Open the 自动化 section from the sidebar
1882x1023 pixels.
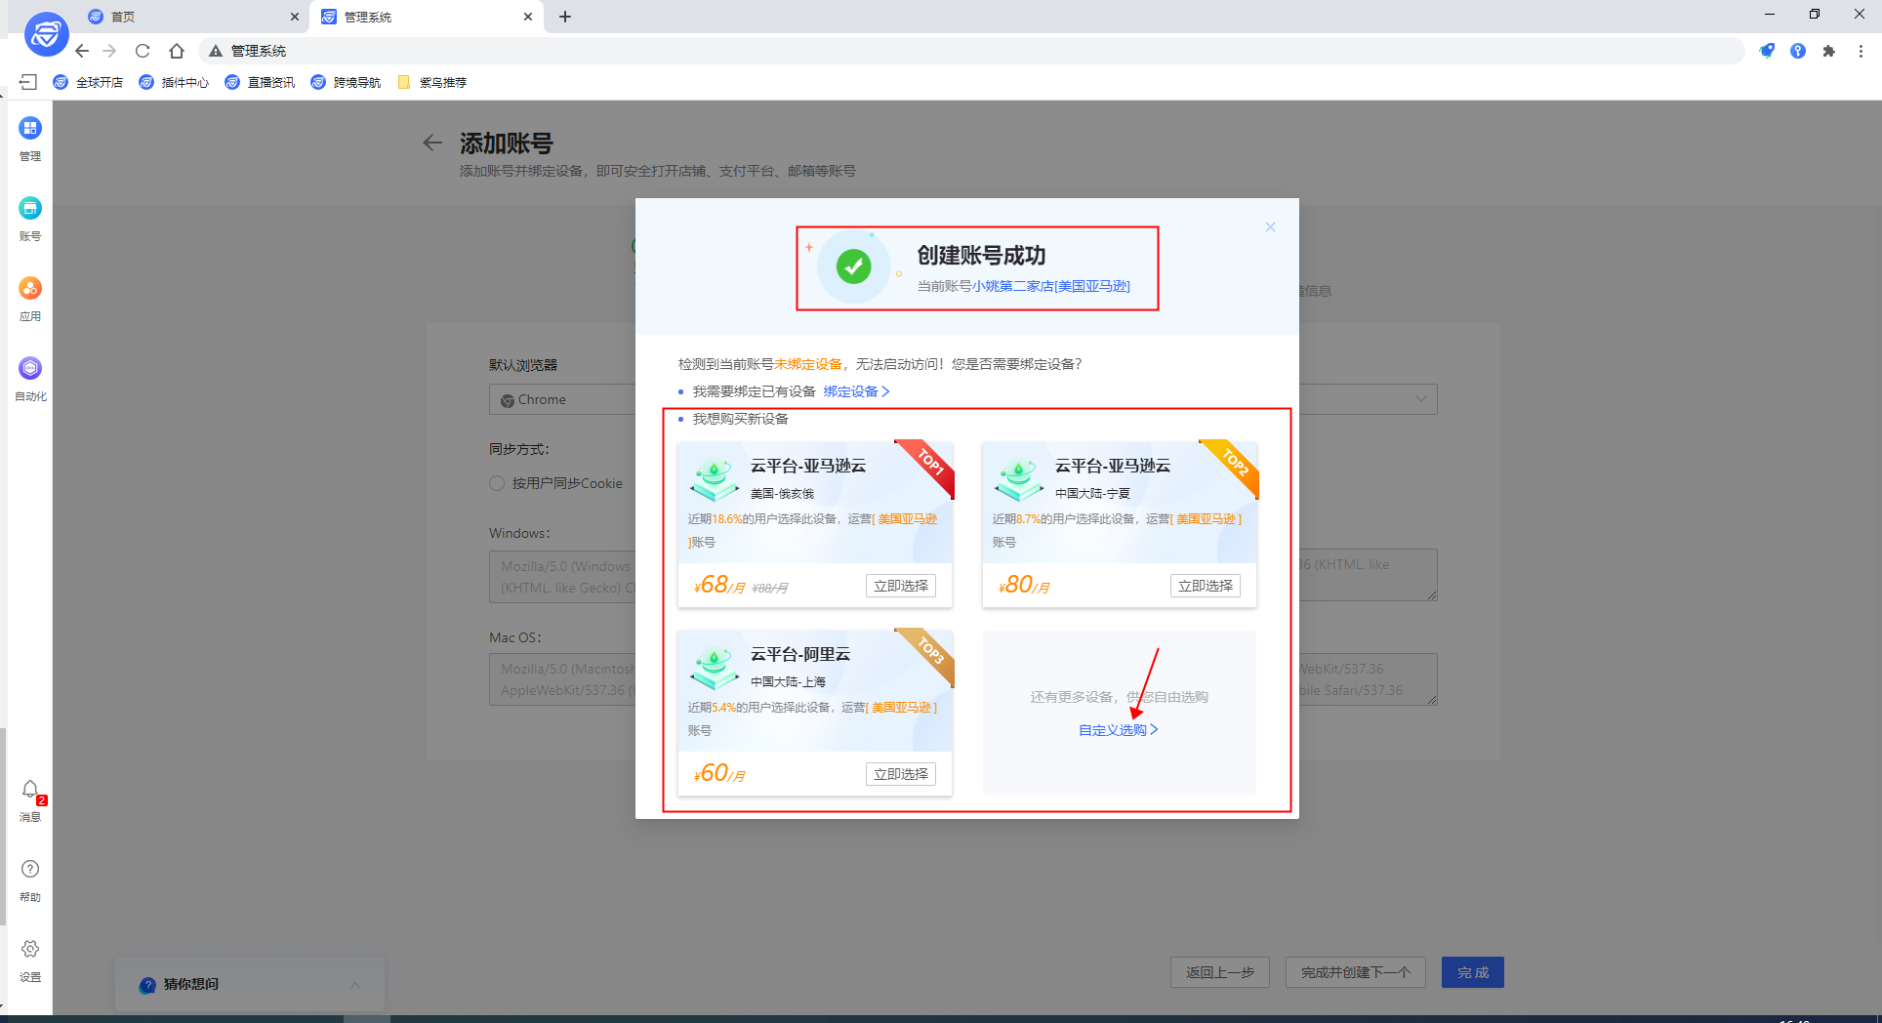pos(29,378)
